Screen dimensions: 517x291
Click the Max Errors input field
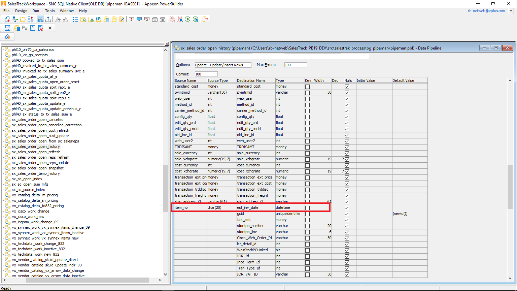tap(296, 65)
